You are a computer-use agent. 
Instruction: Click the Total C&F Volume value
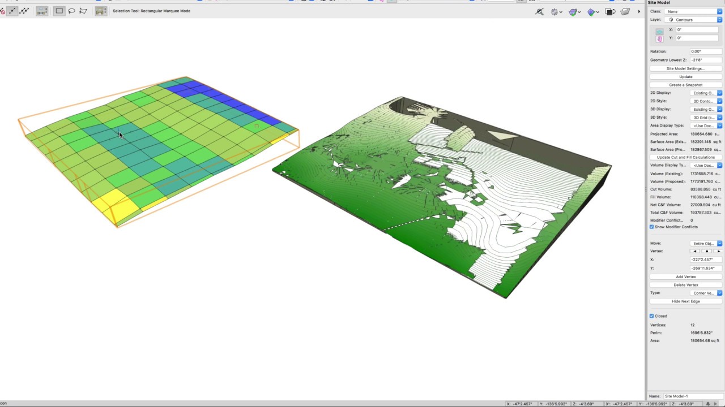[x=706, y=213]
